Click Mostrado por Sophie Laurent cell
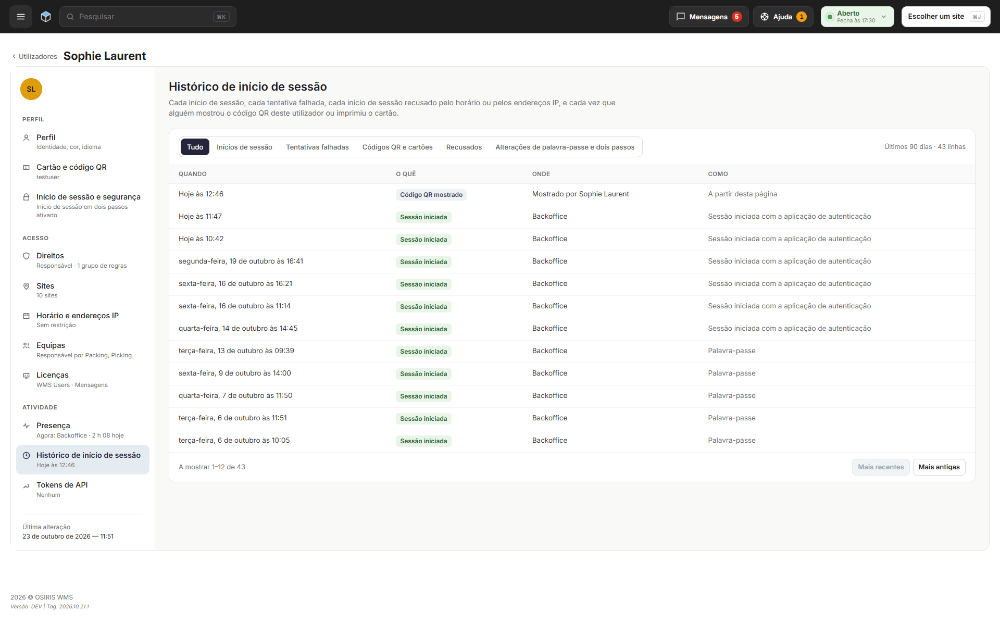The width and height of the screenshot is (1000, 624). 580,194
